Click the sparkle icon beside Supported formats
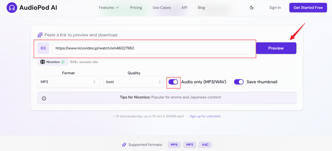Screen dimensions: 332x151 (124, 145)
